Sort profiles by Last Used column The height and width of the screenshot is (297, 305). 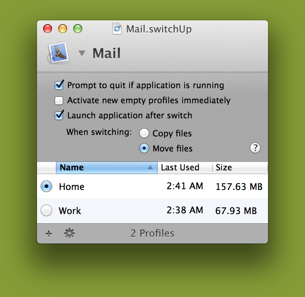point(180,168)
